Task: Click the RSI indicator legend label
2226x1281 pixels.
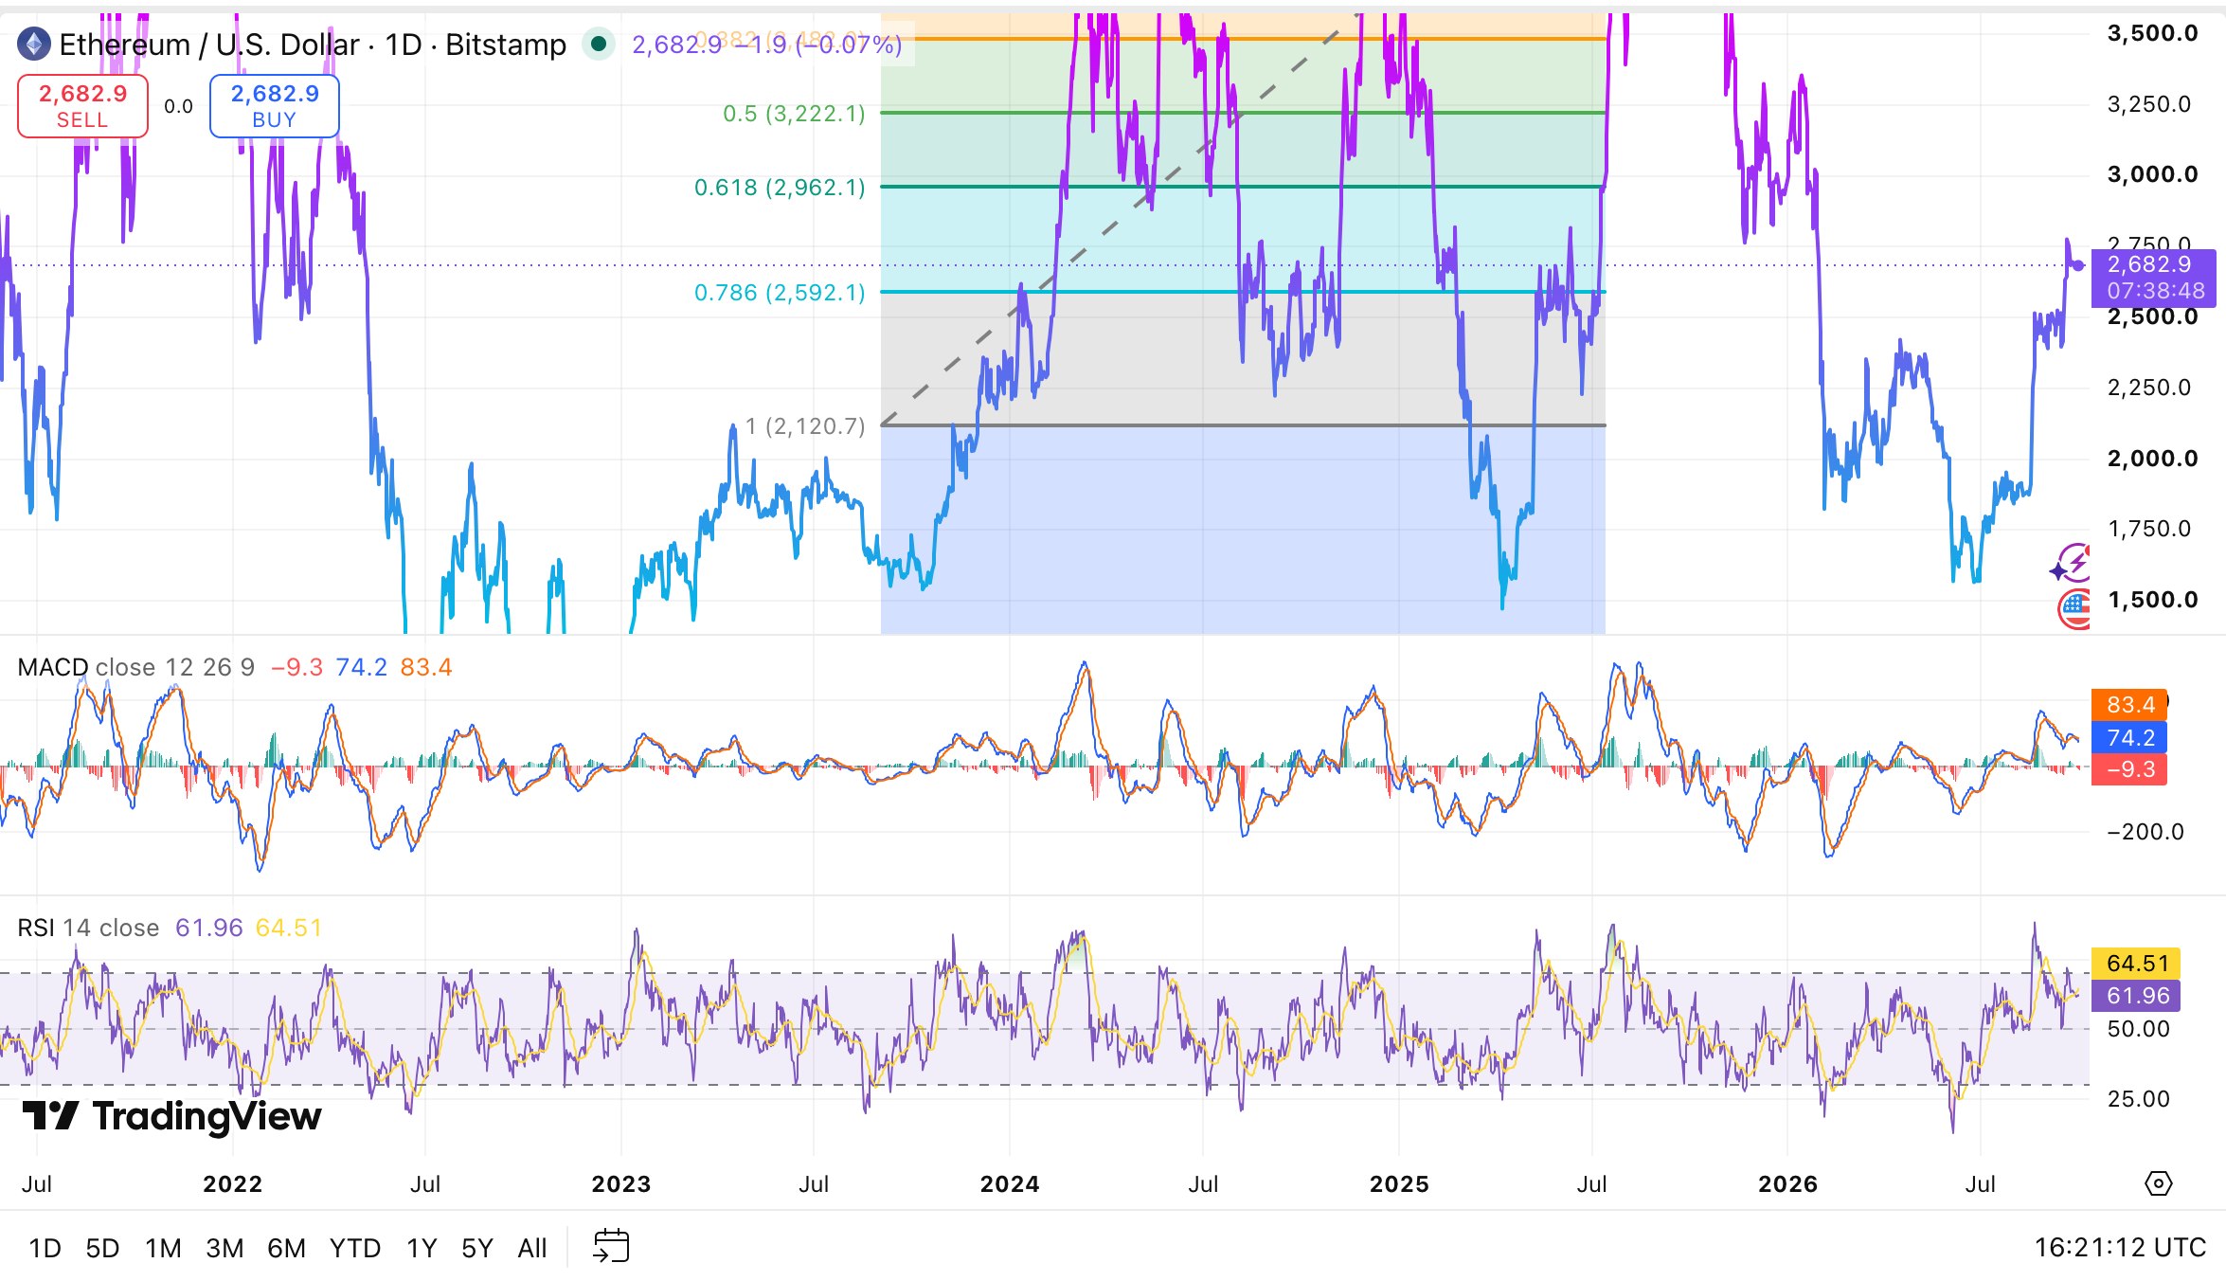Action: pos(36,928)
